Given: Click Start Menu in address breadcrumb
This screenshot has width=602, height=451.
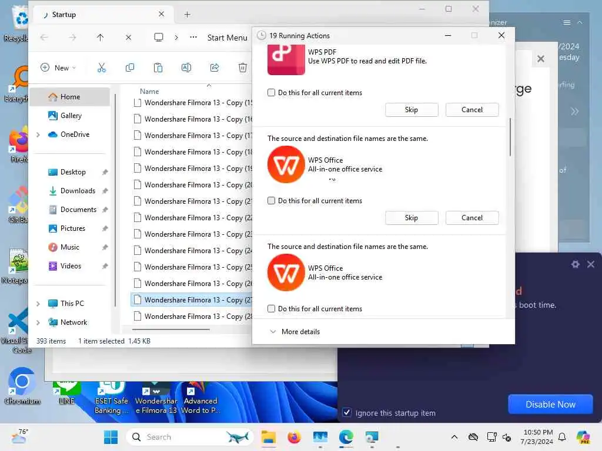Looking at the screenshot, I should click(x=228, y=38).
